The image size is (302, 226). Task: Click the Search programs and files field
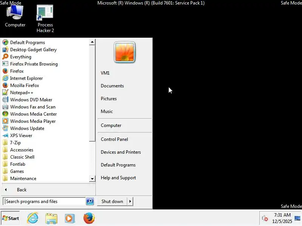click(x=45, y=202)
